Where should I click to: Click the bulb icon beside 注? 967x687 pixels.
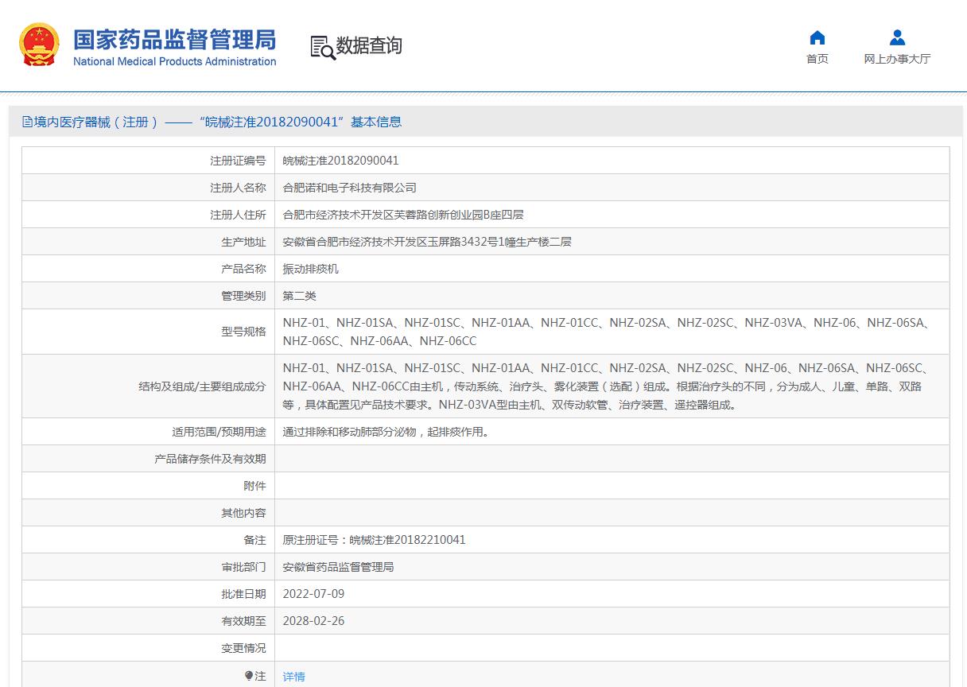coord(250,676)
